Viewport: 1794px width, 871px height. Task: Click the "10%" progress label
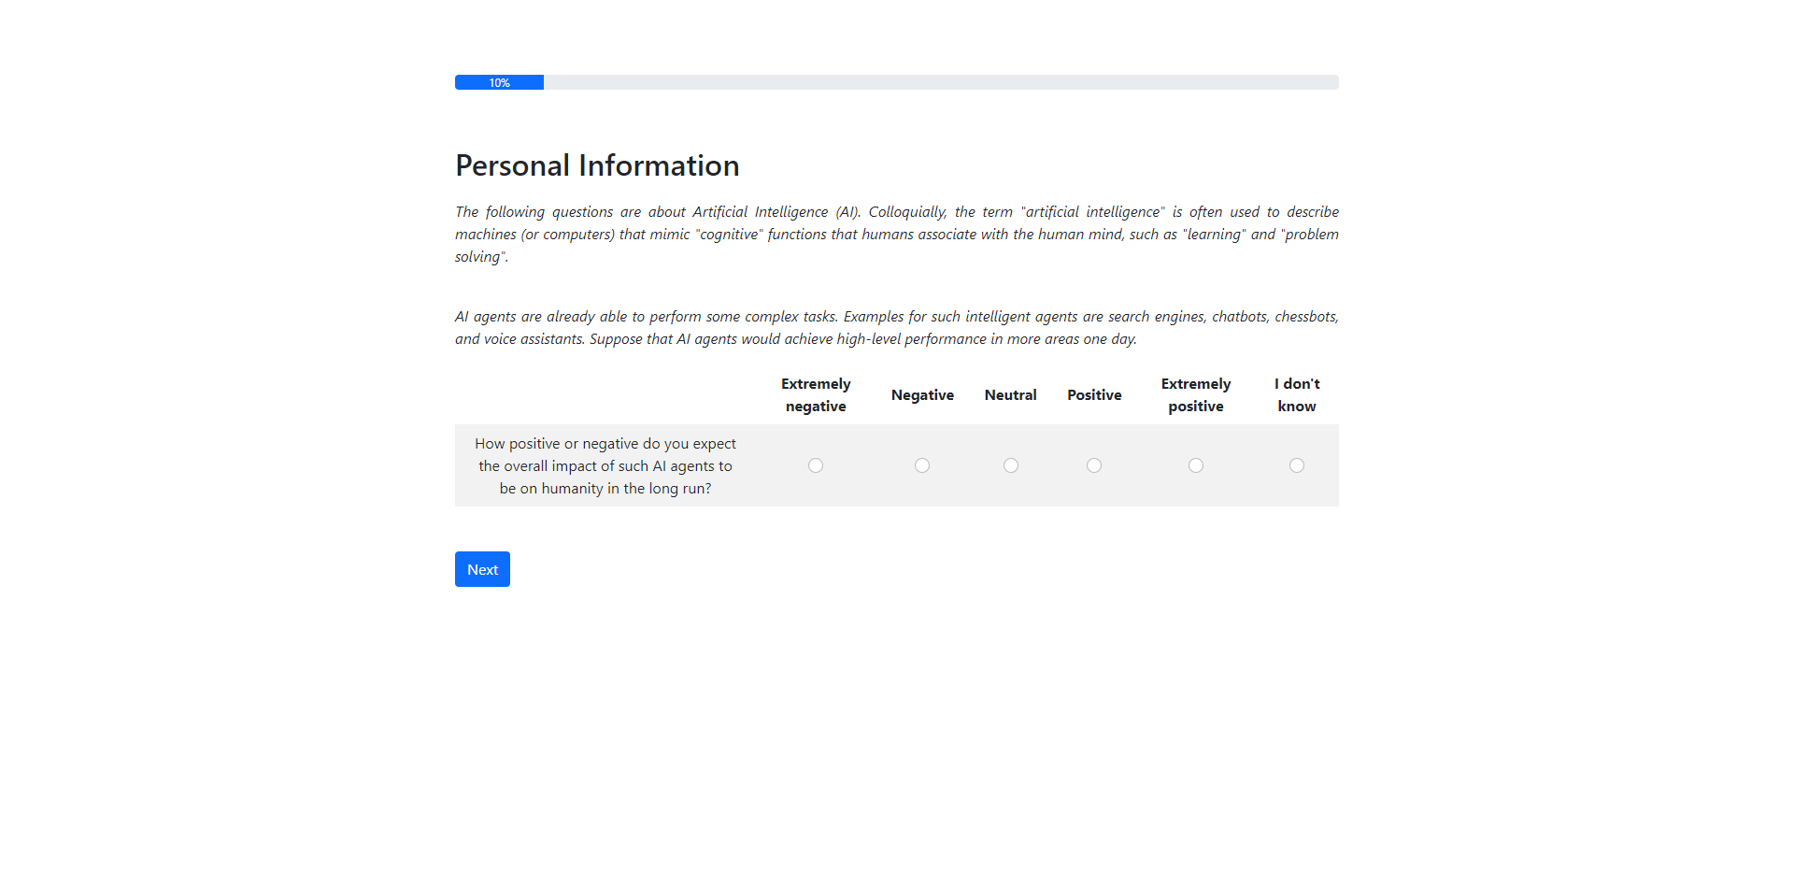(499, 83)
